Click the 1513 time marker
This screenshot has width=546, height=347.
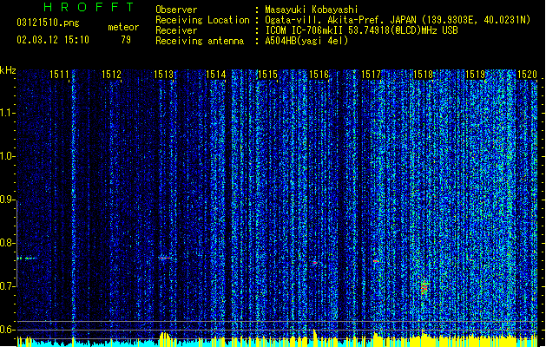tap(163, 75)
